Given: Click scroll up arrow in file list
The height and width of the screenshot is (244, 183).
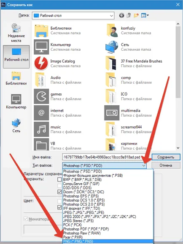Looking at the screenshot, I should click(x=178, y=24).
